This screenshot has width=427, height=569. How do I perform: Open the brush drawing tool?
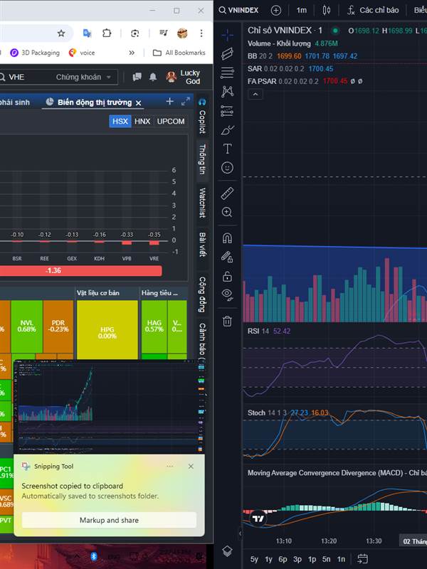point(227,129)
